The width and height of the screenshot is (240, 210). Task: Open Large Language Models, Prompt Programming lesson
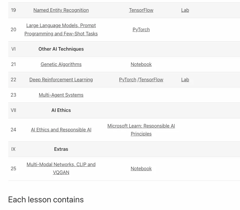click(61, 29)
